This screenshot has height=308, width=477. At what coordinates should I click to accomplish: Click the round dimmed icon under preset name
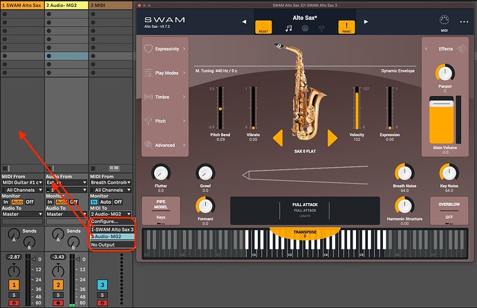point(305,28)
